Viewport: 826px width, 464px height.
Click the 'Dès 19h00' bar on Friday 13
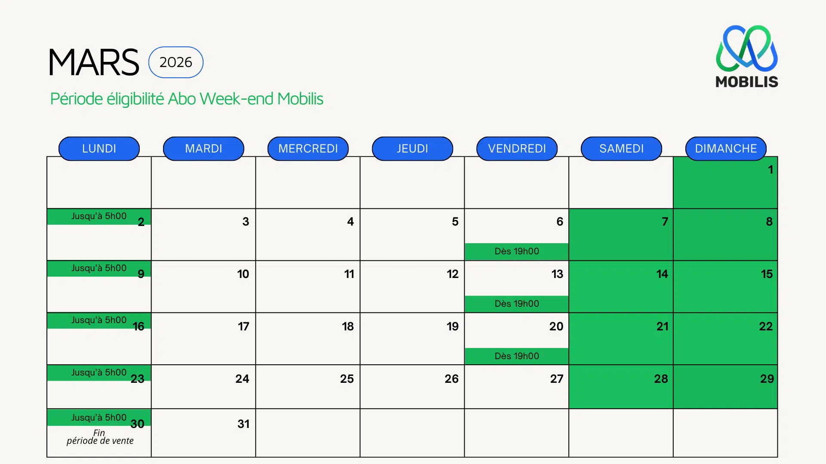(x=516, y=304)
